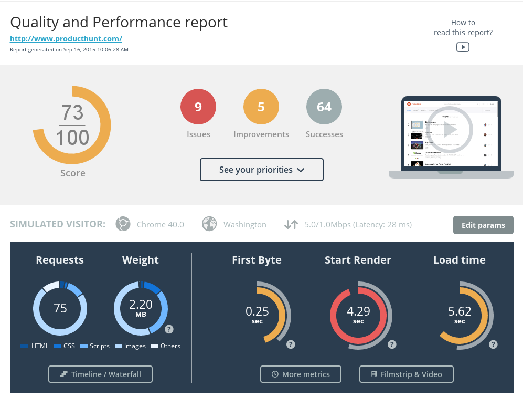Screen dimensions: 523x397
Task: Open the help icon under the First Byte gauge
Action: tap(291, 344)
